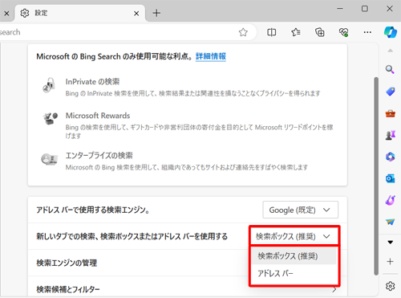Switch to the 設定 tab
This screenshot has width=401, height=298.
pos(79,13)
